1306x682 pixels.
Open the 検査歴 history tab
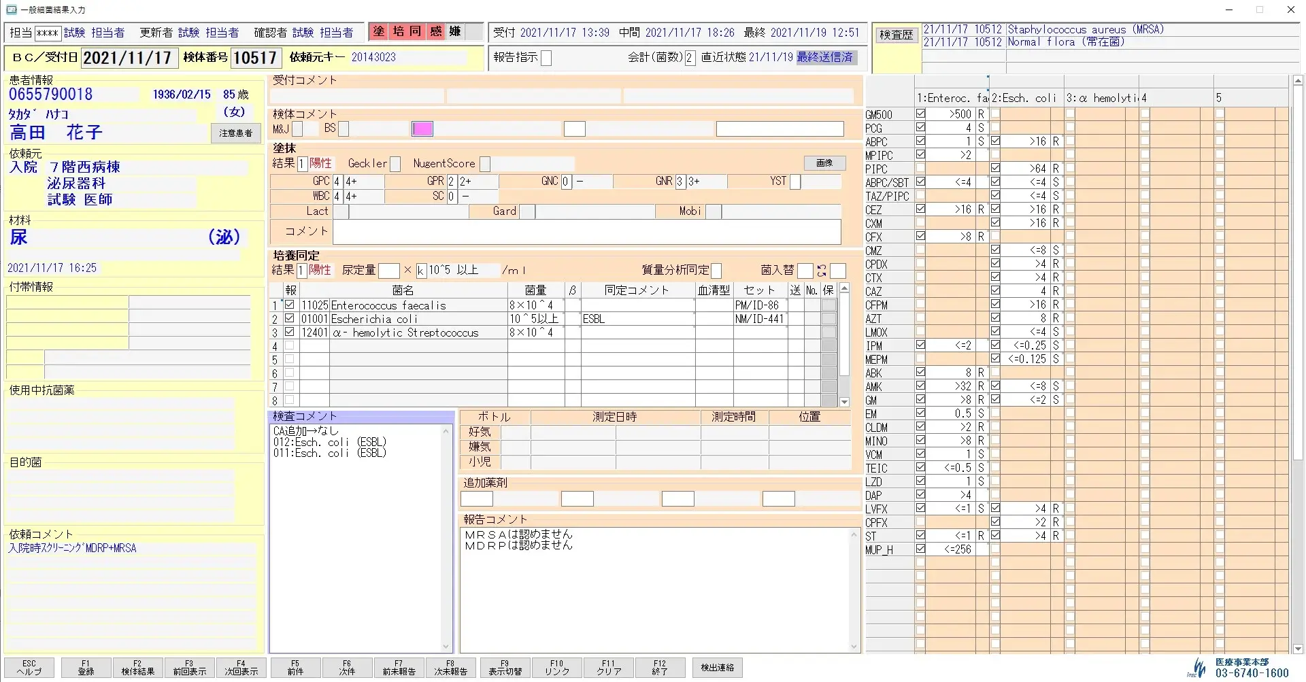pyautogui.click(x=896, y=35)
